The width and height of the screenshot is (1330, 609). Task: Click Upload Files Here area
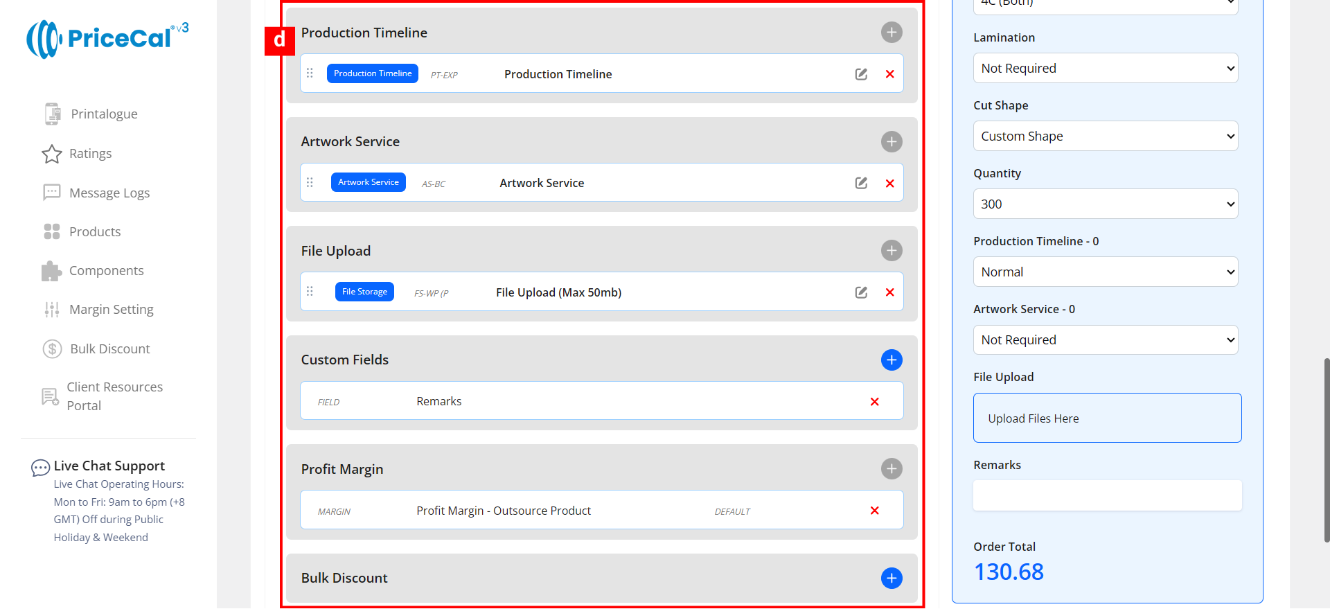[x=1106, y=418]
